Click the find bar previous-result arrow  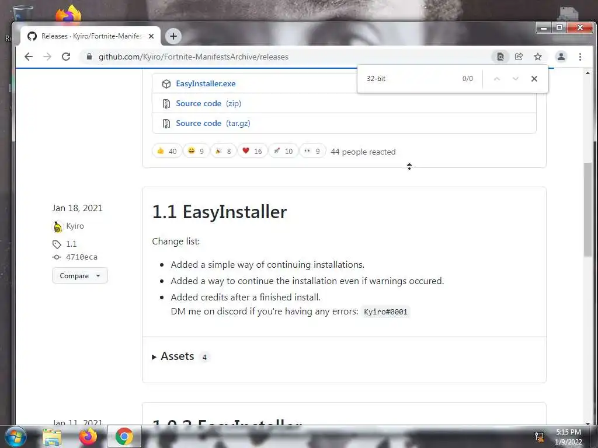click(496, 79)
